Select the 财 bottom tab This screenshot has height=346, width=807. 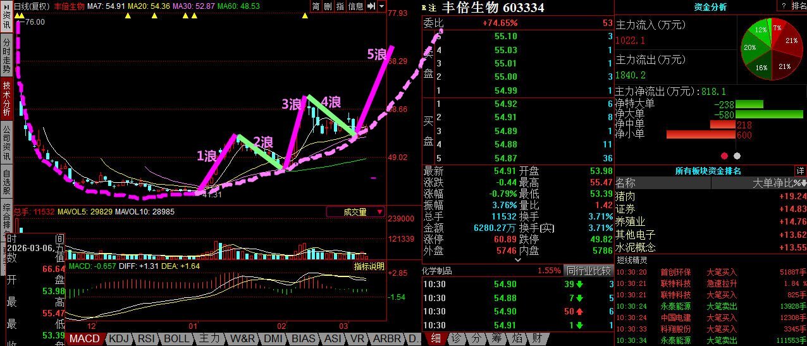[x=537, y=339]
